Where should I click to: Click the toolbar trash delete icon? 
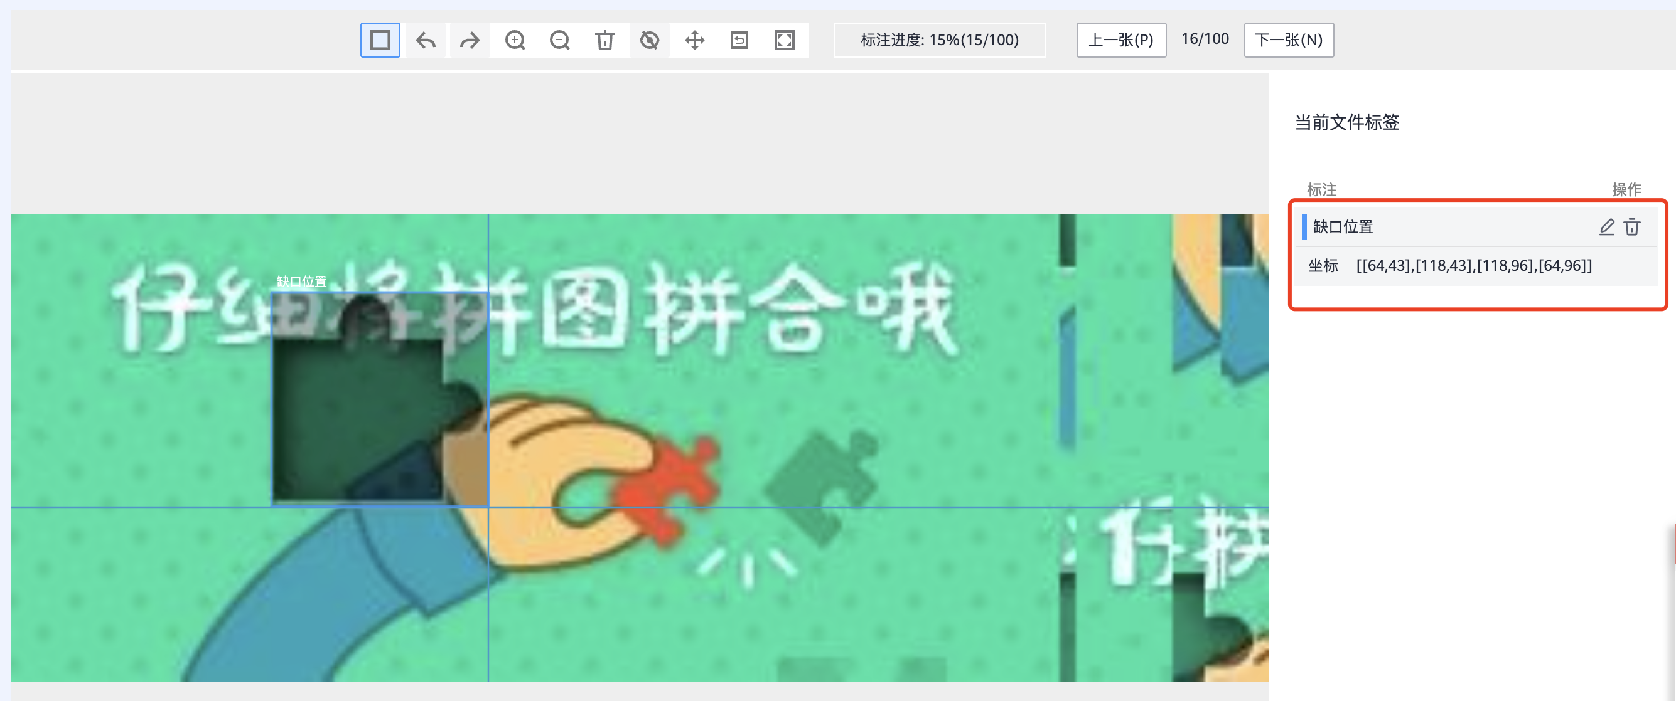[x=604, y=40]
